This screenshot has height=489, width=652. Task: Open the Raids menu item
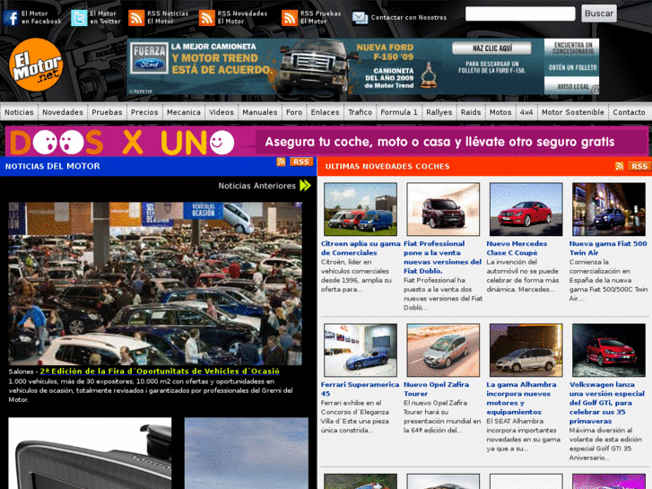point(471,112)
